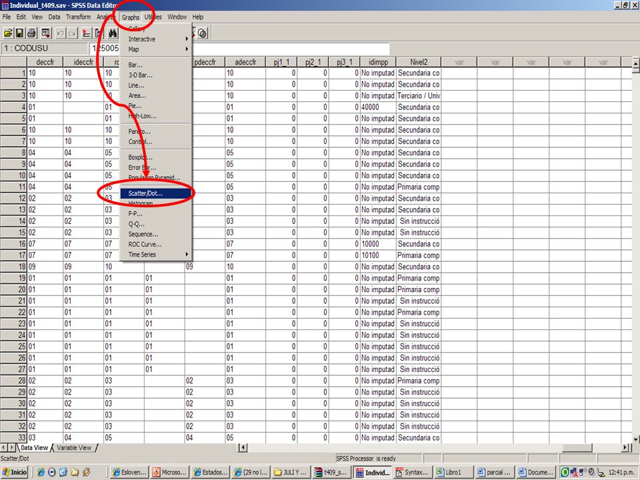Click the media player quick launch icon
The image size is (640, 480).
[x=52, y=472]
